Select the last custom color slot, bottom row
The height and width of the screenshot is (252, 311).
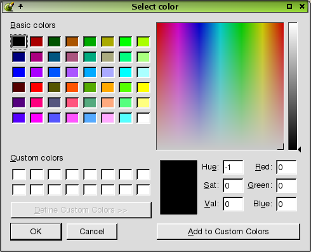[x=143, y=190]
